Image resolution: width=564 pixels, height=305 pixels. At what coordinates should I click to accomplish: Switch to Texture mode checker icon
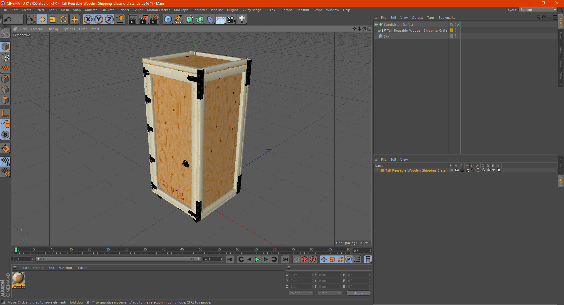point(6,57)
